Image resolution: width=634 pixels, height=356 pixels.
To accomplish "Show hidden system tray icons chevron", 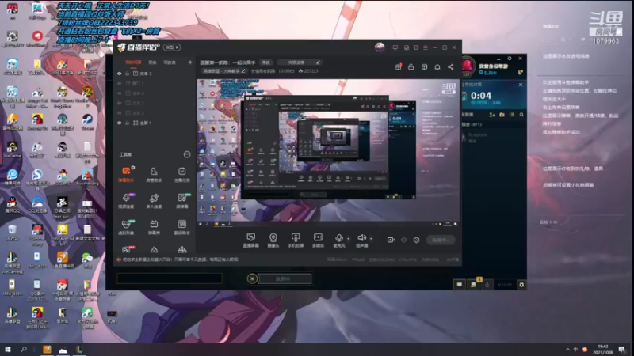I will [x=567, y=350].
